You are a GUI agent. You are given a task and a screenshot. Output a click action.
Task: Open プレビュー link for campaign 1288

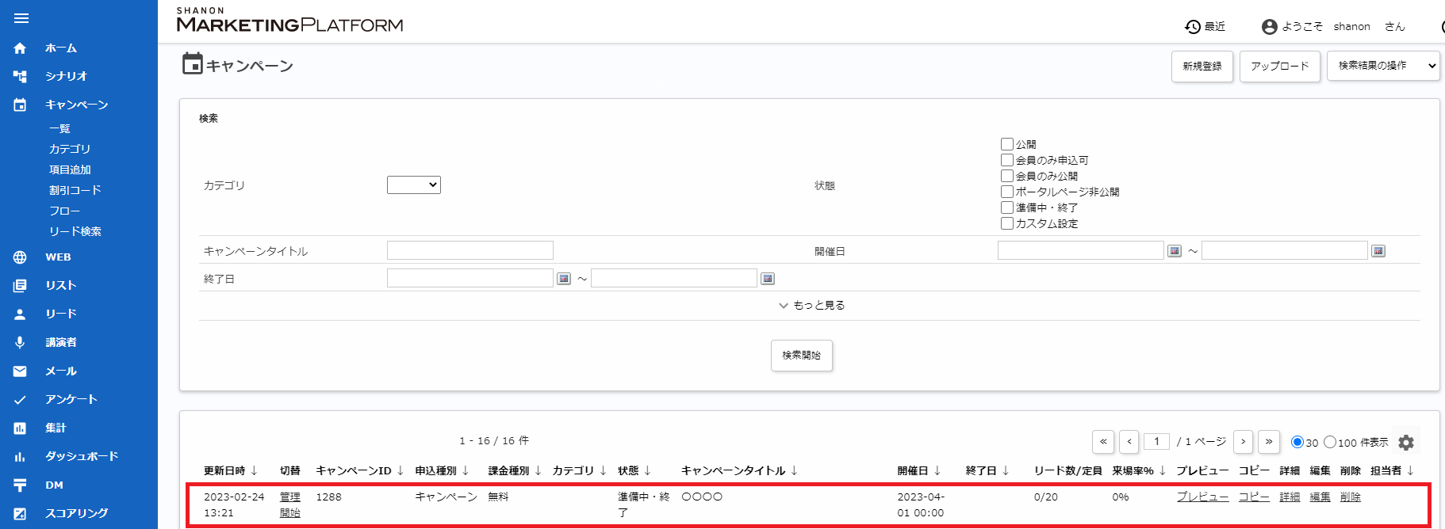1202,497
